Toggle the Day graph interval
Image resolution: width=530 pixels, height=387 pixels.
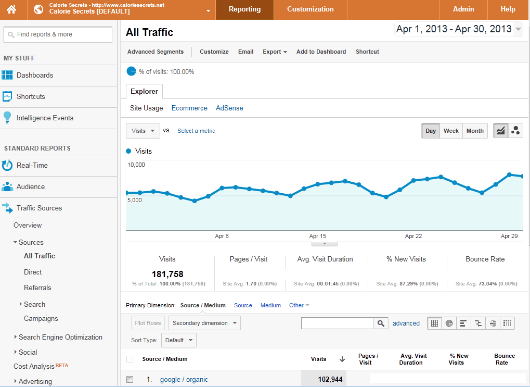coord(431,131)
